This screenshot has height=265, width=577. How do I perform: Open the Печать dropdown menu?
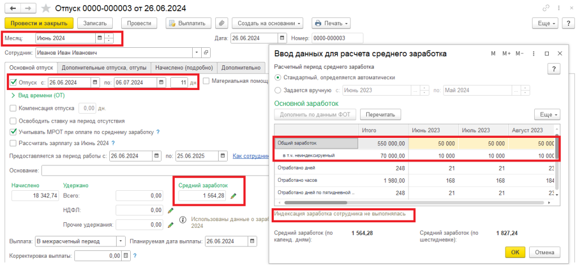pyautogui.click(x=331, y=23)
